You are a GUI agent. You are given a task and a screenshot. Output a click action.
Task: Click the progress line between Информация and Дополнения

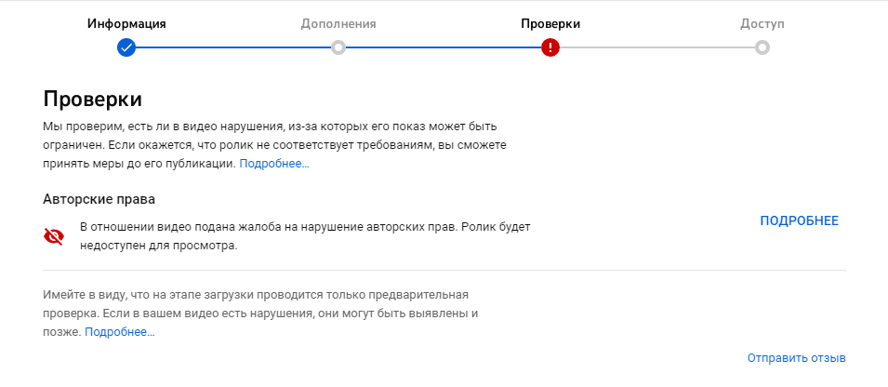(232, 47)
